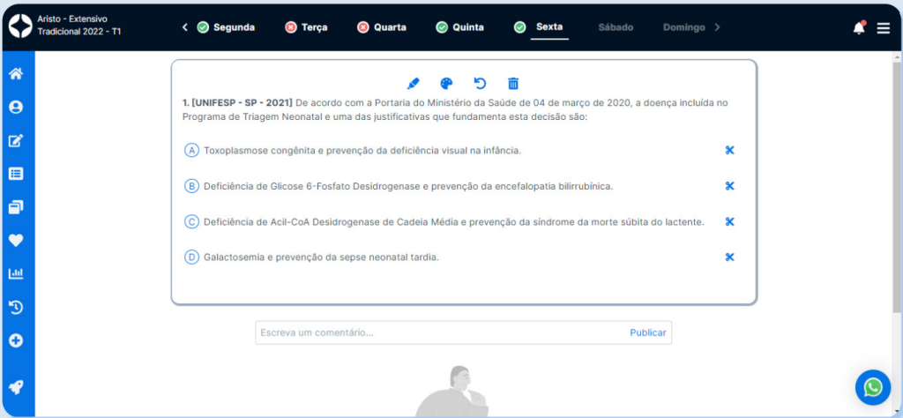Strike out option D with scissors icon

[x=729, y=257]
